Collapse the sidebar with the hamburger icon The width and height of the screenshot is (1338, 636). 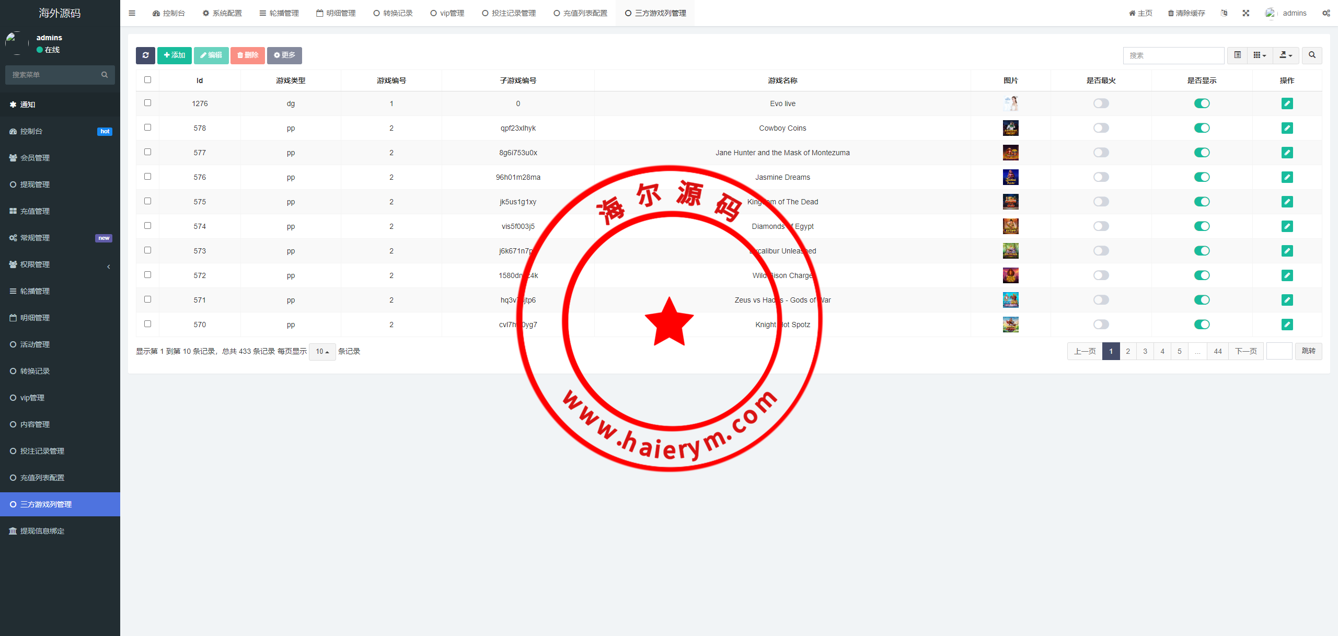132,13
